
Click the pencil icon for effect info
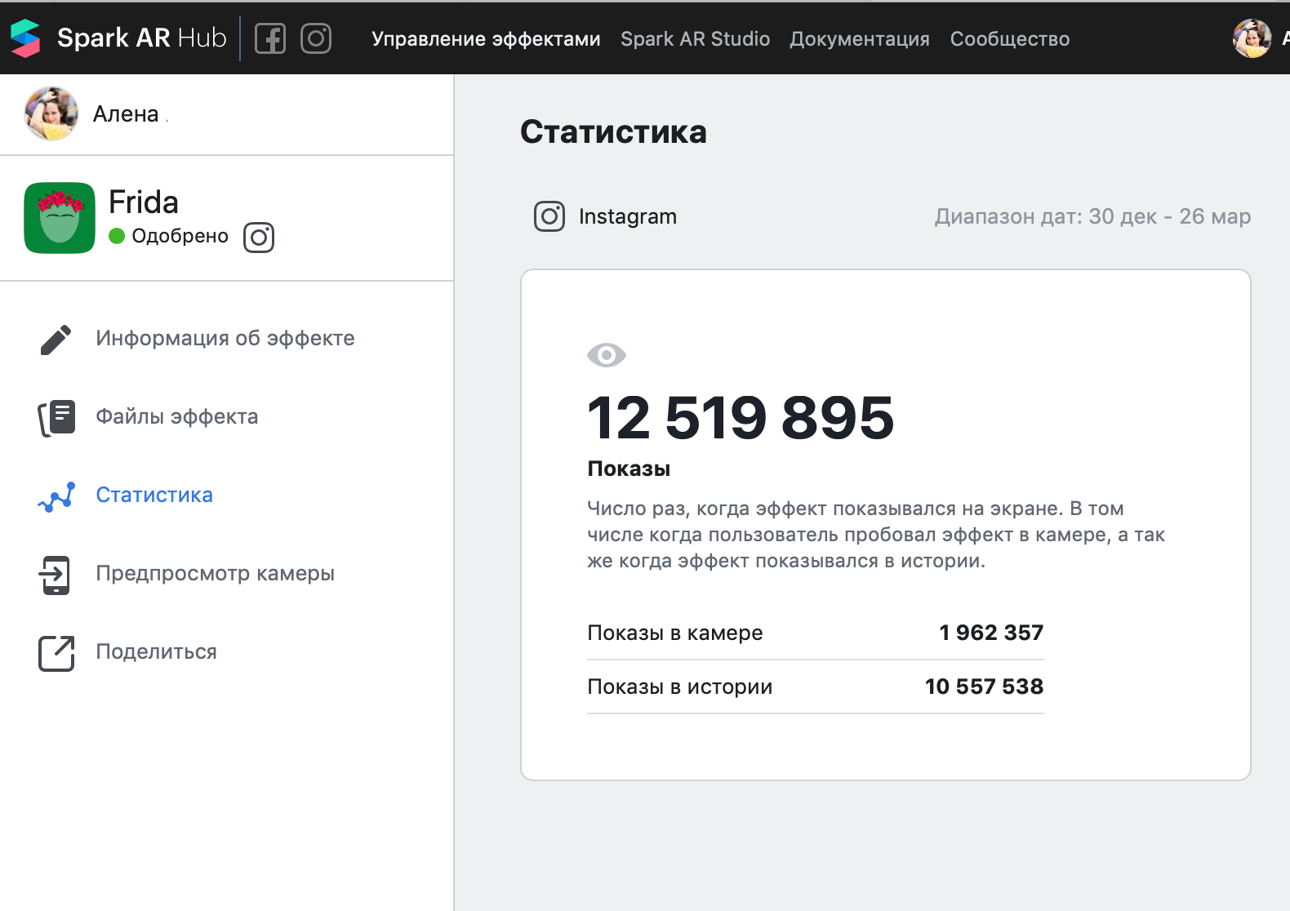coord(56,340)
